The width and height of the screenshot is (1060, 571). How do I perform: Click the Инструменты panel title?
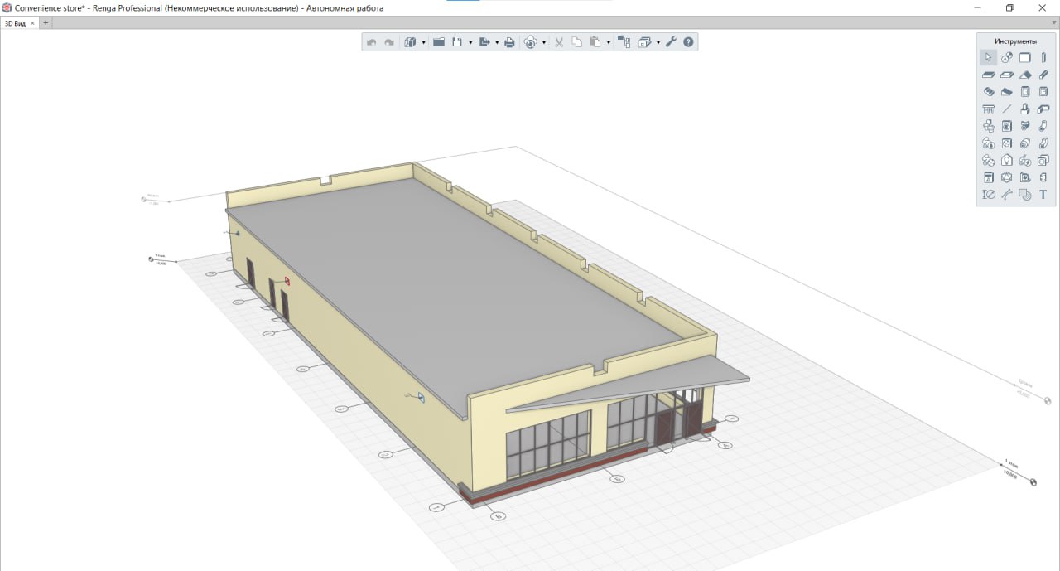[1015, 41]
